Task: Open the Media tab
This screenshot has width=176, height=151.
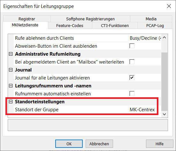Action: [151, 19]
